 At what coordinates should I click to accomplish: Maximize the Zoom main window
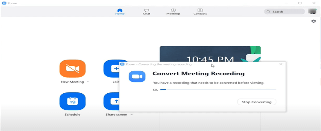click(300, 3)
